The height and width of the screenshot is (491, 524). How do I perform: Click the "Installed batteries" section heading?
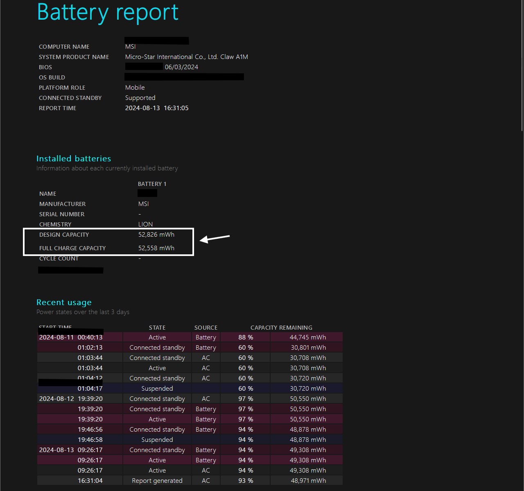coord(74,158)
